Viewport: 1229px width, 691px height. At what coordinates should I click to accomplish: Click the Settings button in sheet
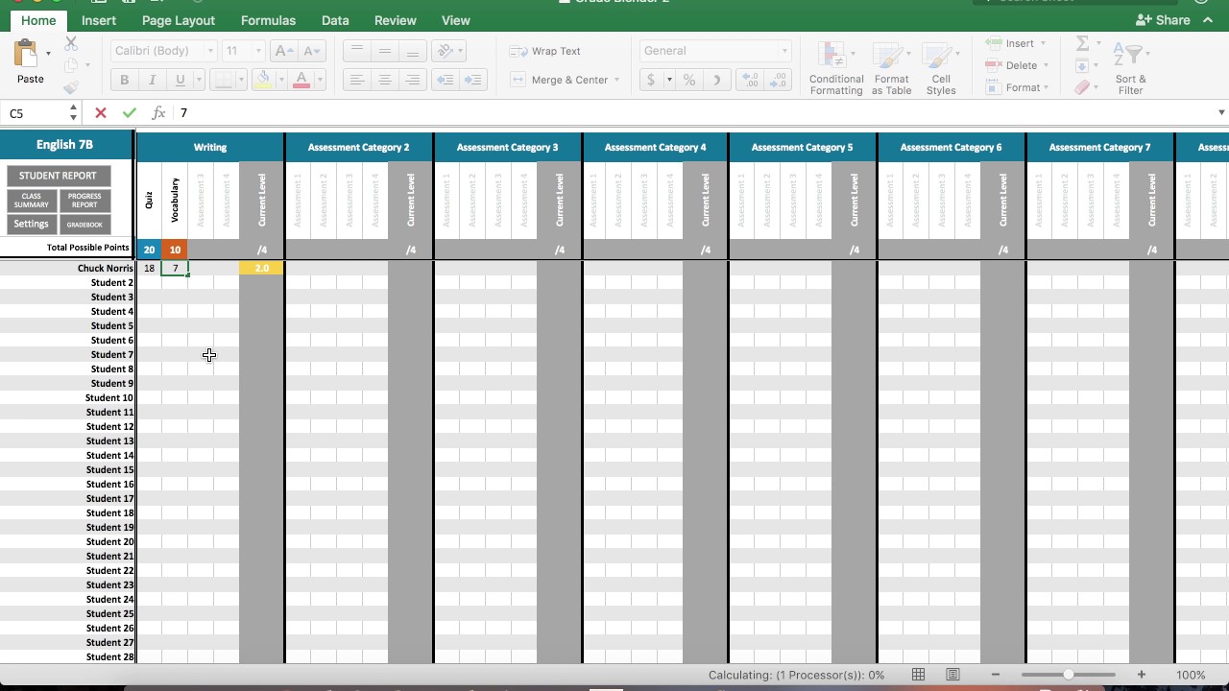32,225
